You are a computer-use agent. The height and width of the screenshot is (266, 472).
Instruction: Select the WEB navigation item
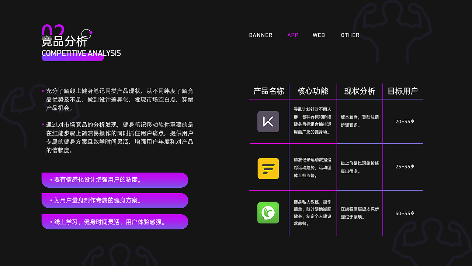click(x=319, y=35)
